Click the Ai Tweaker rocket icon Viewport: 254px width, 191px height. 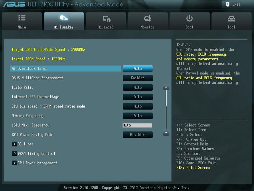pos(64,18)
